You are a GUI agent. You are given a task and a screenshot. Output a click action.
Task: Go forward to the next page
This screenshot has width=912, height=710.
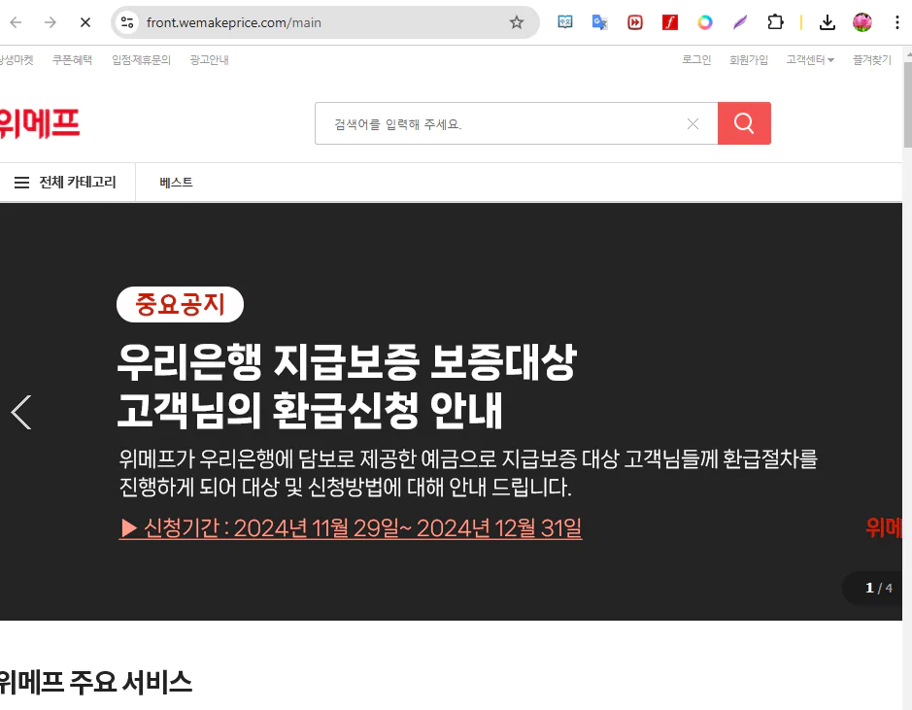coord(51,22)
